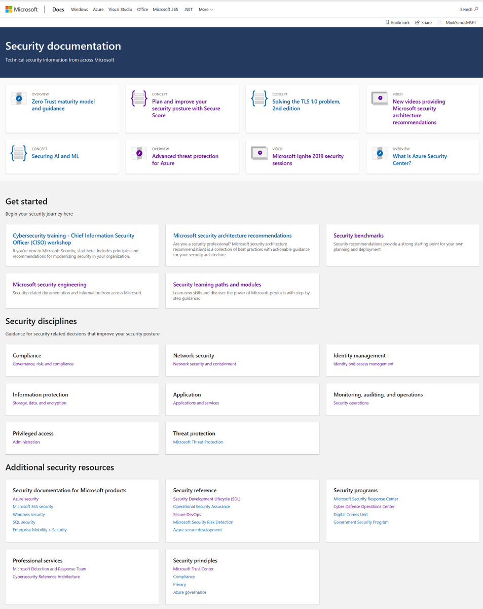This screenshot has width=483, height=609.
Task: Open the Microsoft 365 security link
Action: (33, 506)
